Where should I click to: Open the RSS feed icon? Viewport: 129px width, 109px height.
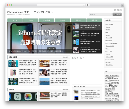(x=115, y=10)
